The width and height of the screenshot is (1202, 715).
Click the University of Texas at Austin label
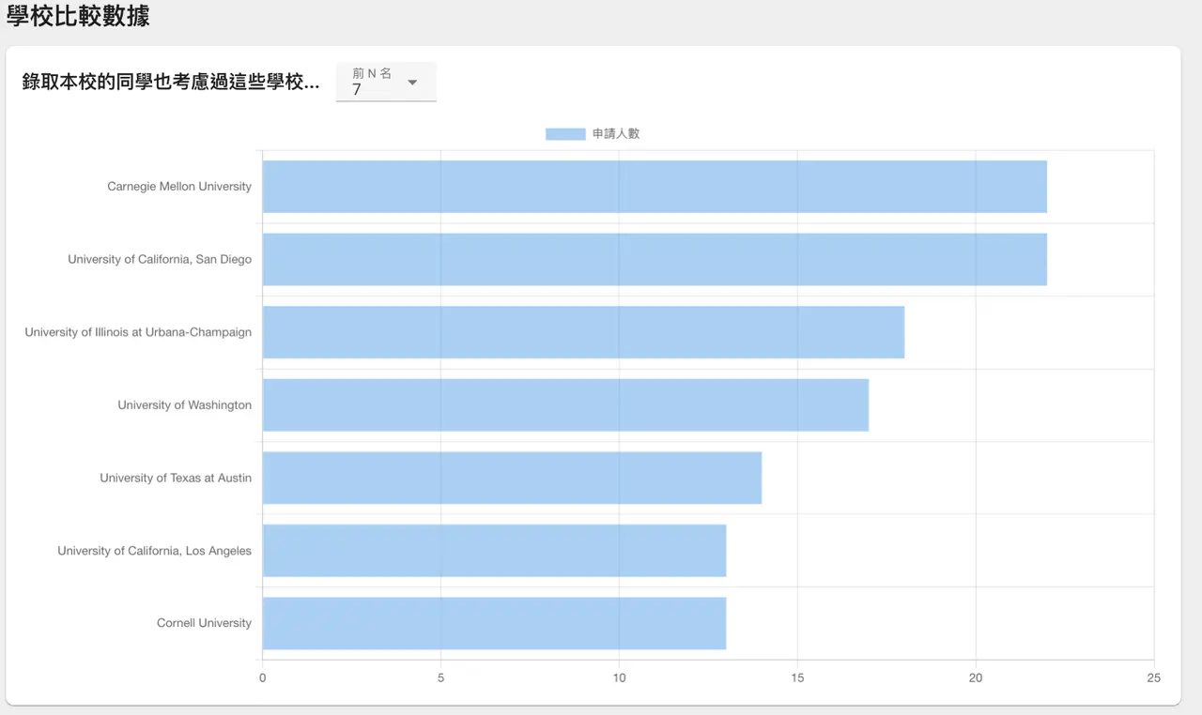[176, 478]
